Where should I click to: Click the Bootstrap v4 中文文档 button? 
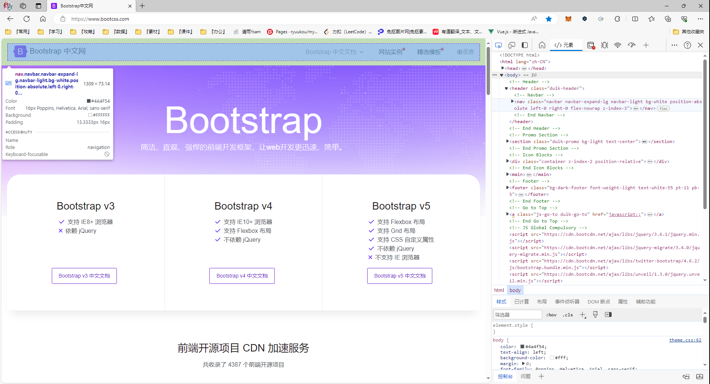[x=242, y=276]
